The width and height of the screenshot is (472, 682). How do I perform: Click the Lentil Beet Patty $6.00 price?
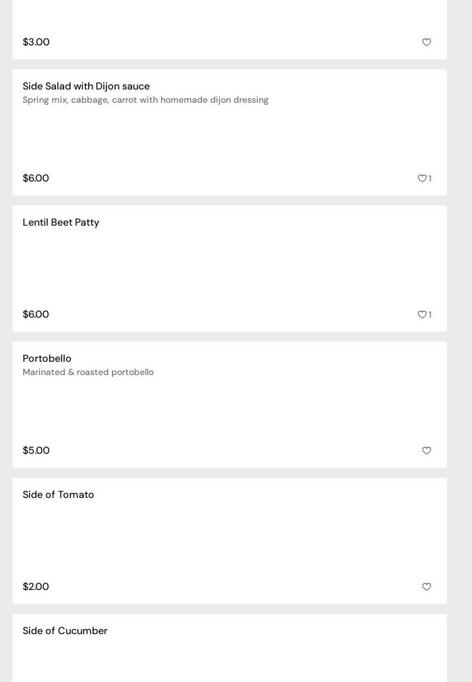pos(36,315)
